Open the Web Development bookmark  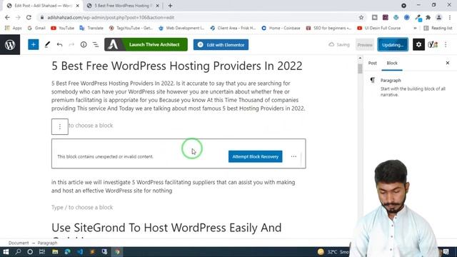(181, 28)
